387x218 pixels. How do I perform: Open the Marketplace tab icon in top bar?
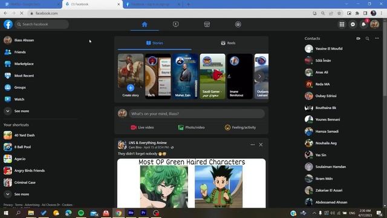(207, 24)
